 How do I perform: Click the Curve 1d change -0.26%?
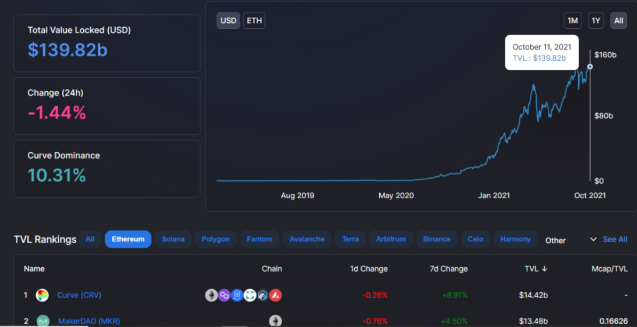375,296
